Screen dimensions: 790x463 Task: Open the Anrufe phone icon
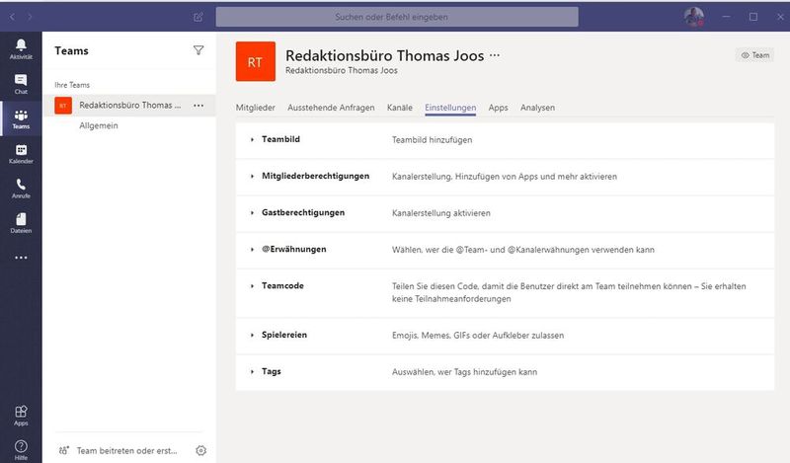tap(21, 188)
